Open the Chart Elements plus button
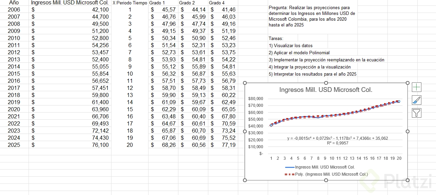 tap(417, 87)
